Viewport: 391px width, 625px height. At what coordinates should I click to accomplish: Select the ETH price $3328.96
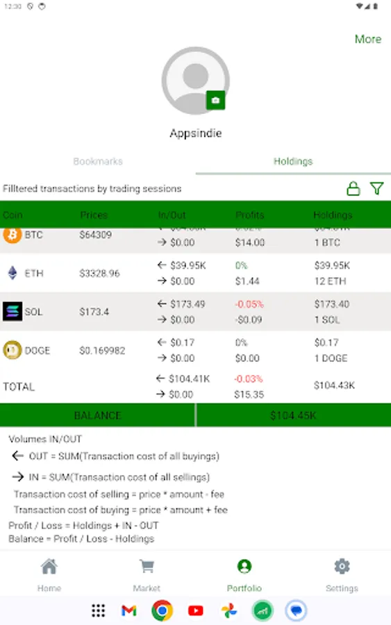tap(99, 274)
